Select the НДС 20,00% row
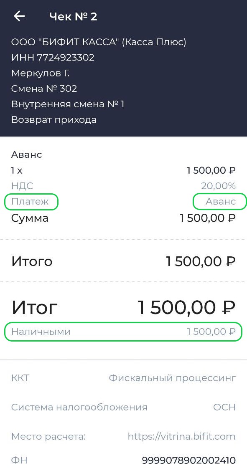247x476 pixels. [x=123, y=186]
